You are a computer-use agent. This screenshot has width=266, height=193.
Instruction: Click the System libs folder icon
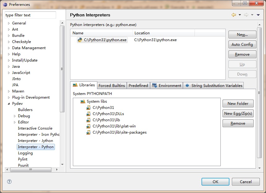(x=83, y=101)
